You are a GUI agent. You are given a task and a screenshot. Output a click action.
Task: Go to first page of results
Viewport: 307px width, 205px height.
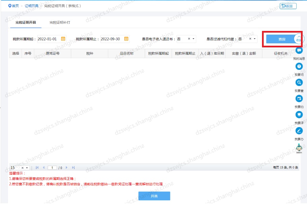click(37, 168)
